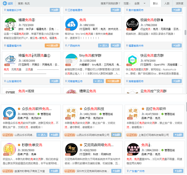Screen dimensions: 187x175
Task: Click 付费加群 button for 福建免流
Action: point(52,46)
